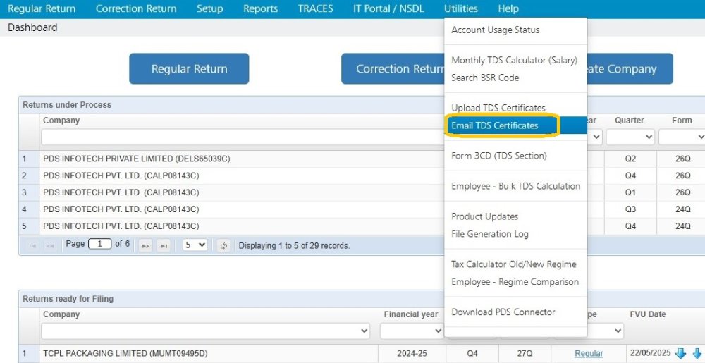This screenshot has height=363, width=705.
Task: Open the page size dropdown showing 5
Action: pyautogui.click(x=195, y=245)
